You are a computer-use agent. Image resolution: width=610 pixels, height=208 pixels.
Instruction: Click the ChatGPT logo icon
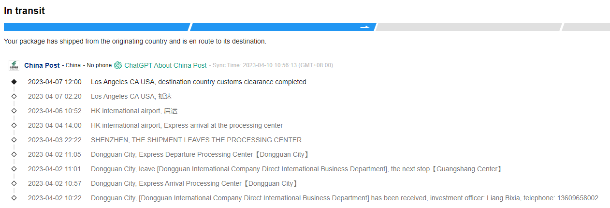[118, 65]
